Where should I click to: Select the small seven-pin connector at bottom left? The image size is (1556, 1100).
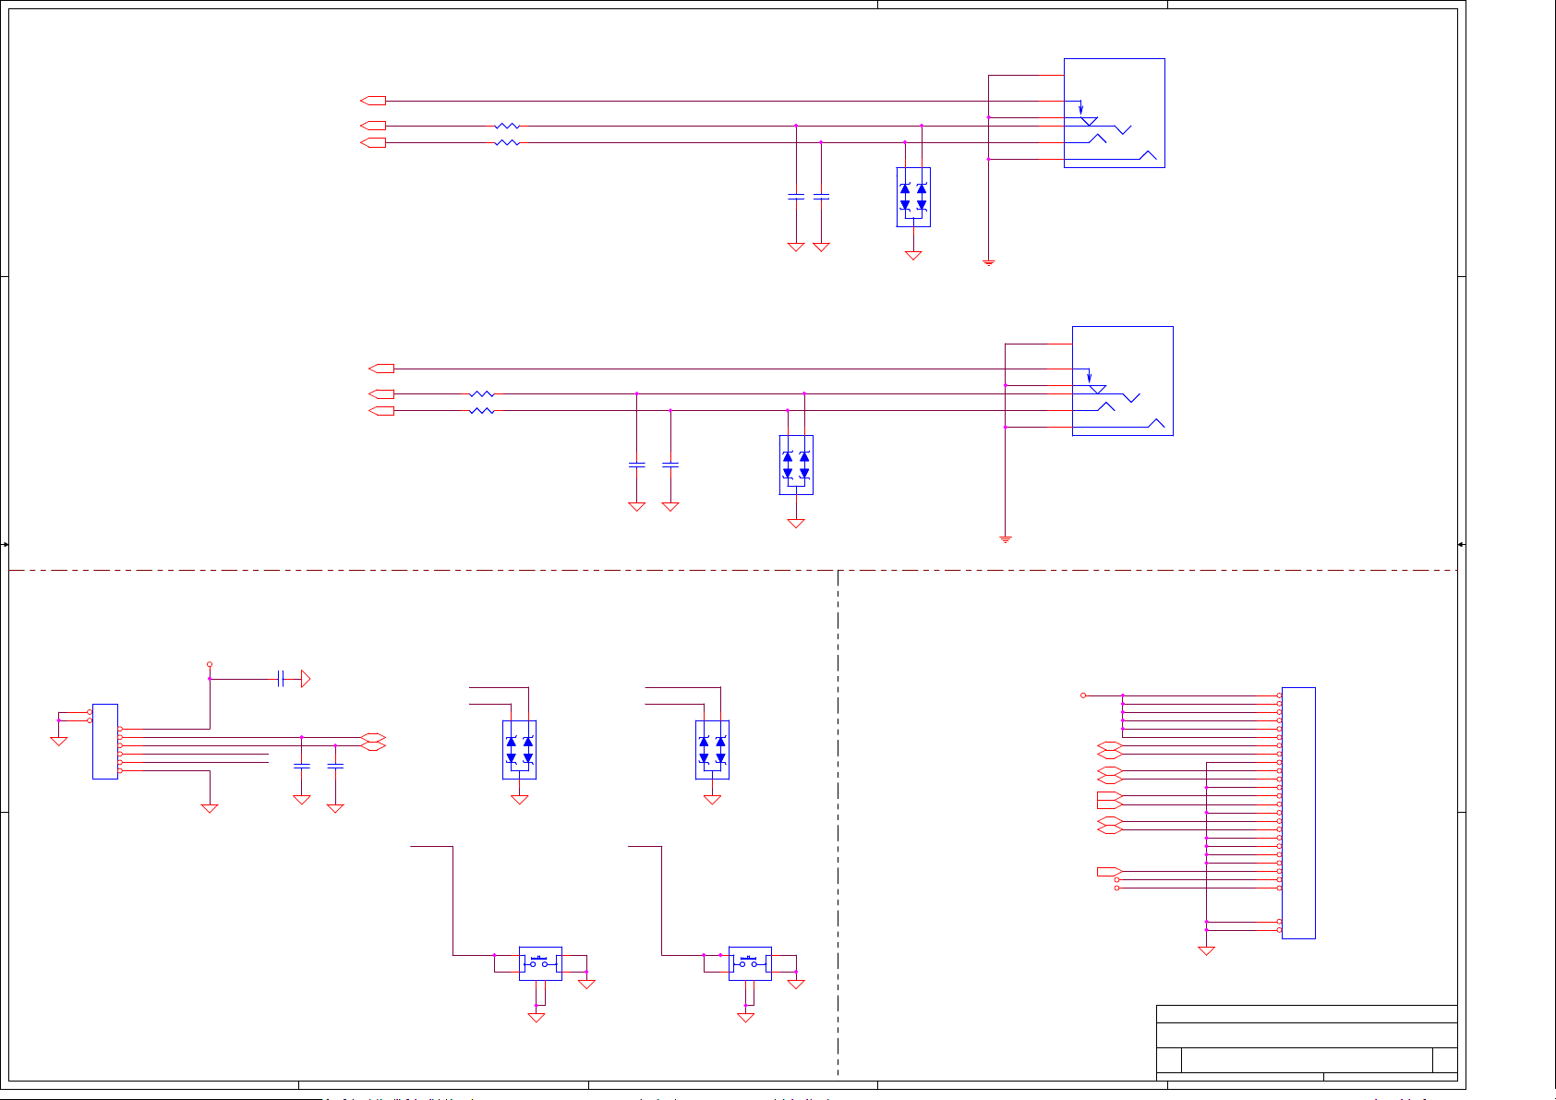[105, 742]
